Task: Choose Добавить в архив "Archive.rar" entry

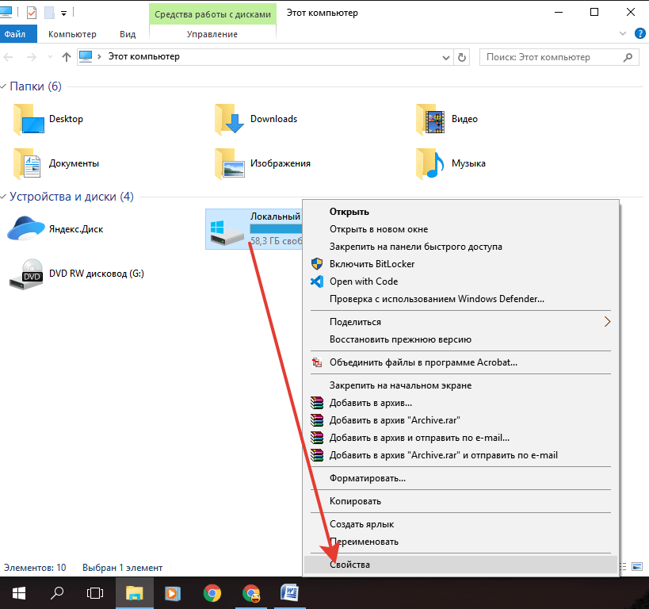Action: point(461,420)
